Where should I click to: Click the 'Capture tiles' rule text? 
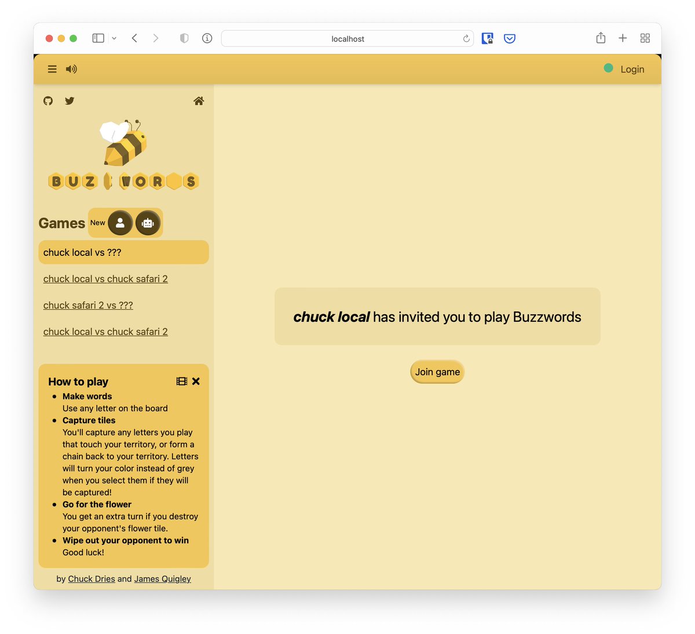point(89,420)
